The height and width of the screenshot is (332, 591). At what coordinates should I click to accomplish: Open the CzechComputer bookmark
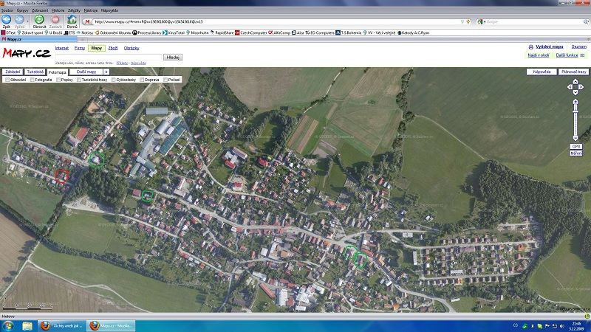click(251, 32)
